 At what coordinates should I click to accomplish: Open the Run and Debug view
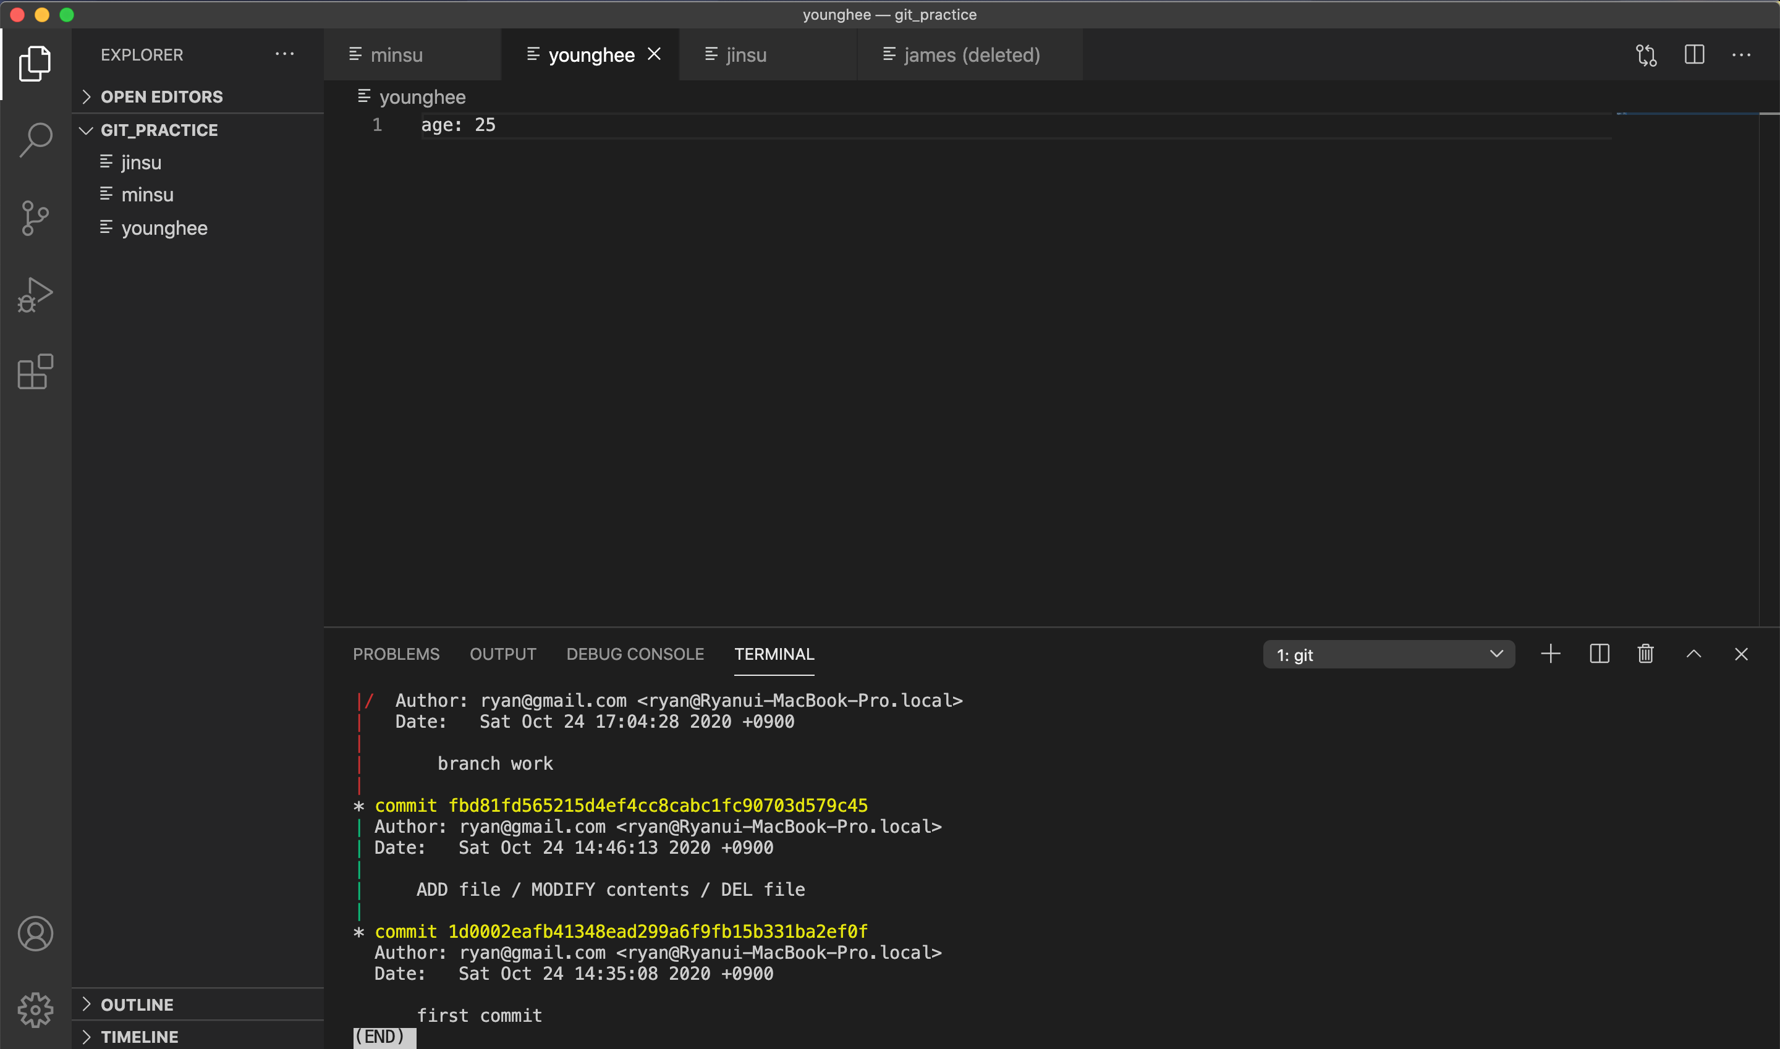[35, 295]
